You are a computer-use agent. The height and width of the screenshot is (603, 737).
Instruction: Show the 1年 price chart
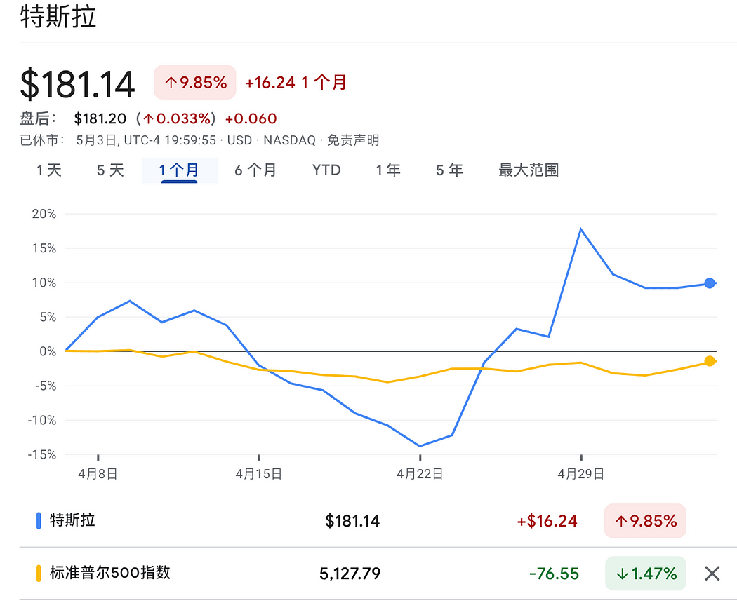tap(387, 170)
